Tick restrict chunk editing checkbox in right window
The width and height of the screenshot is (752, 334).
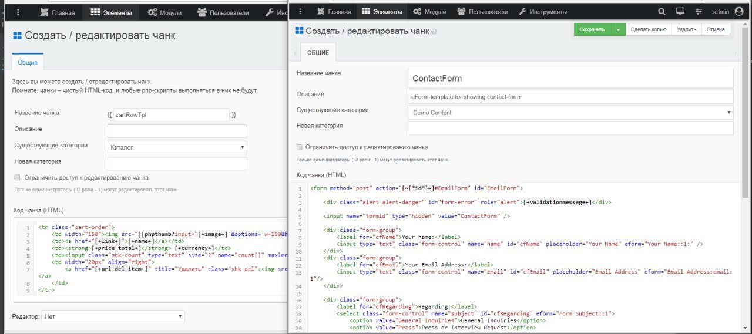click(300, 147)
